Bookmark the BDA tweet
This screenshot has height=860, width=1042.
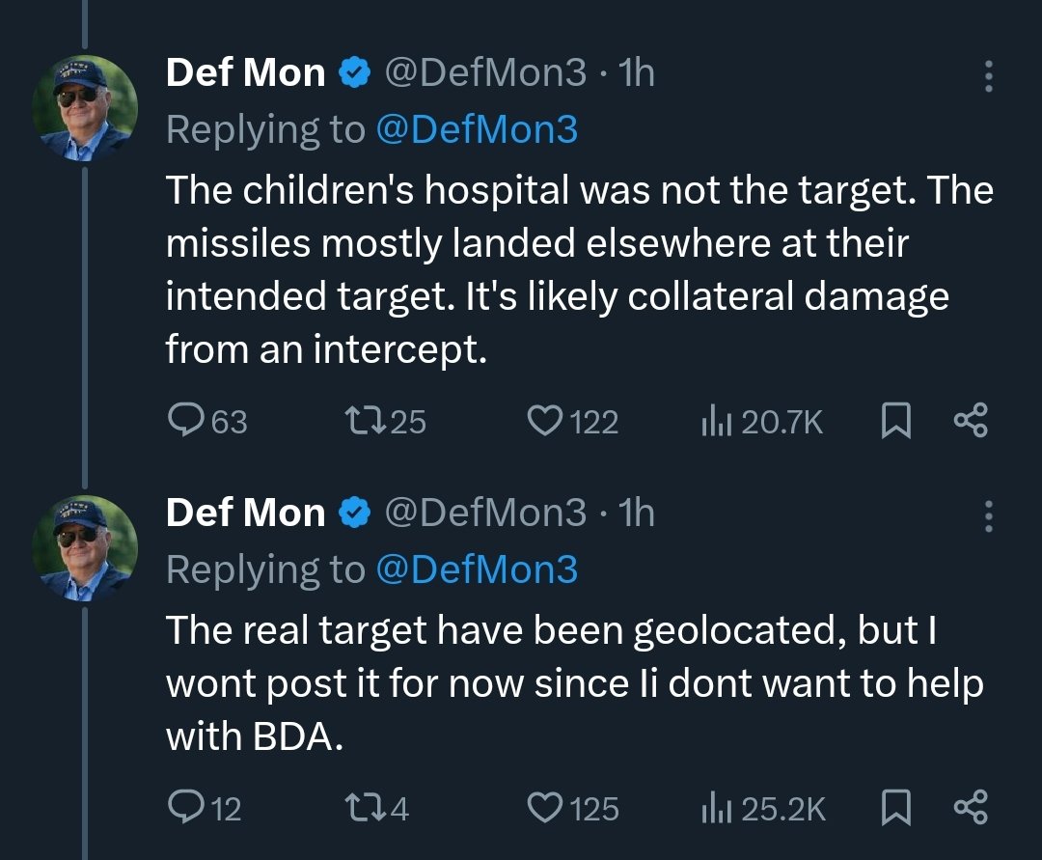click(x=896, y=807)
